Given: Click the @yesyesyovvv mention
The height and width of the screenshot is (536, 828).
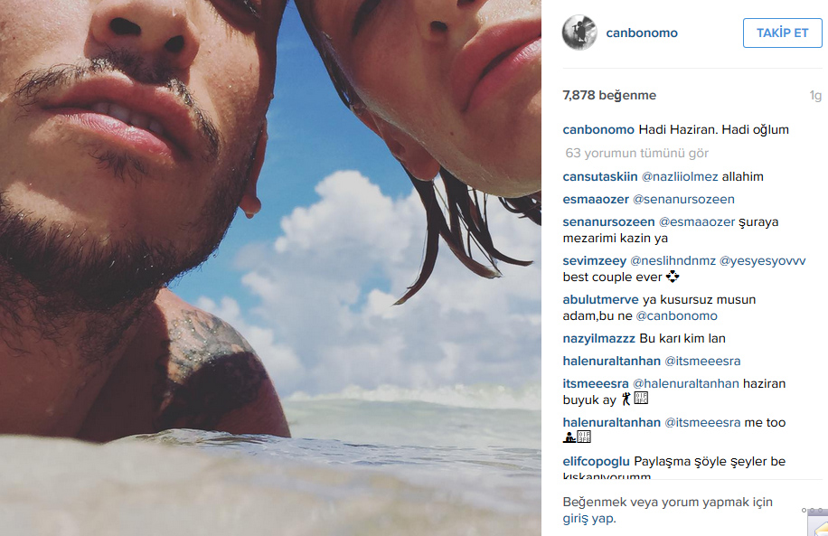Looking at the screenshot, I should coord(763,260).
